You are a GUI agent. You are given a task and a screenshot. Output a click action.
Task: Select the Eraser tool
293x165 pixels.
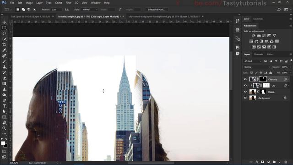coord(4,78)
